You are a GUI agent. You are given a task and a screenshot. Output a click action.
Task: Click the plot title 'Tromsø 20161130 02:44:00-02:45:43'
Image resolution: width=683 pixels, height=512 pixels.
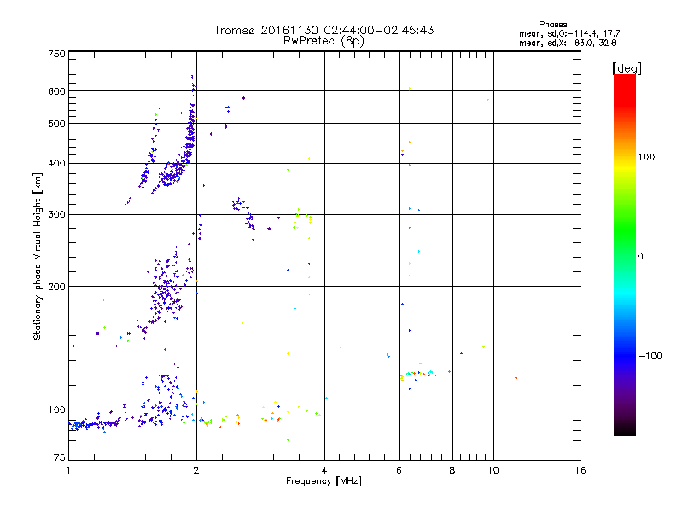(324, 30)
